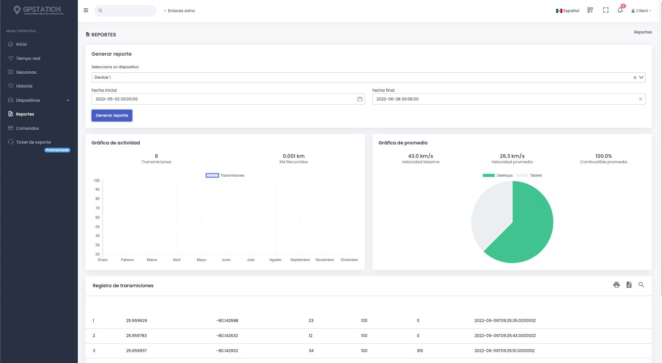Go to Tiempo real in sidebar

(x=28, y=59)
